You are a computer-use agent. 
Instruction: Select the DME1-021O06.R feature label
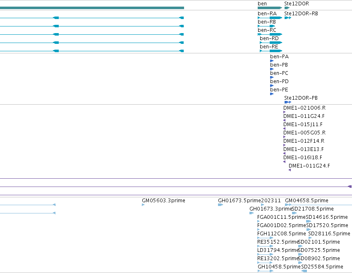[x=304, y=108]
